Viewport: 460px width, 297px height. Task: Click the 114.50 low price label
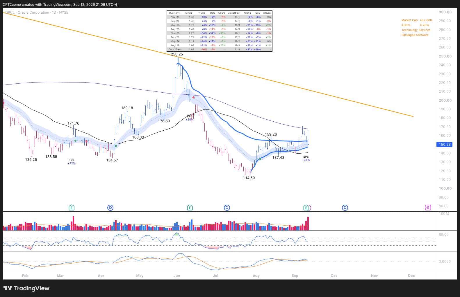pyautogui.click(x=249, y=178)
